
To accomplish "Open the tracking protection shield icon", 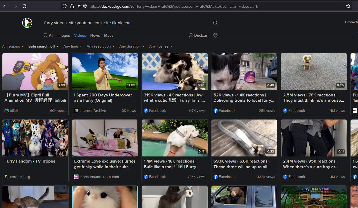I will pos(65,6).
